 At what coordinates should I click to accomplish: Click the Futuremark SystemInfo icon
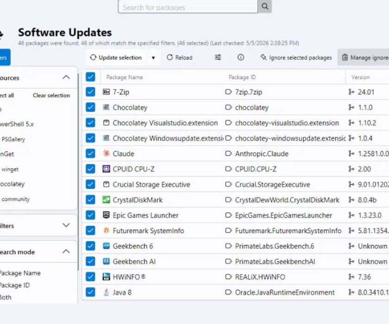point(106,231)
